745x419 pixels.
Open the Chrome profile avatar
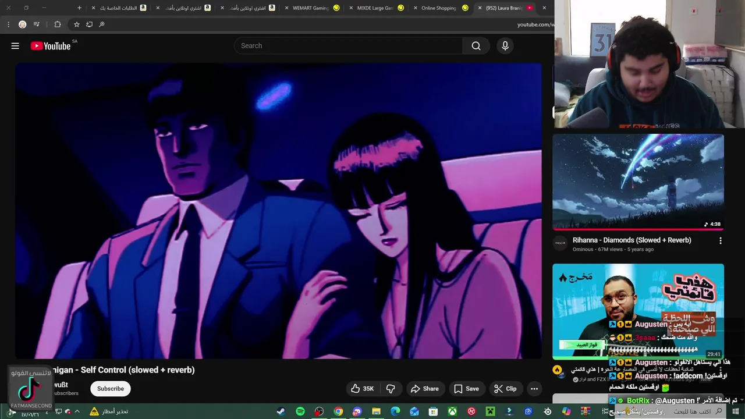(22, 24)
